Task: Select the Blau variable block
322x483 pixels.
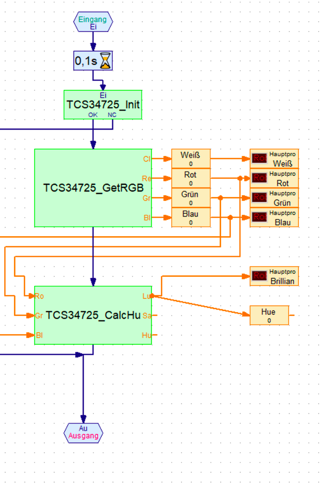Action: click(191, 217)
